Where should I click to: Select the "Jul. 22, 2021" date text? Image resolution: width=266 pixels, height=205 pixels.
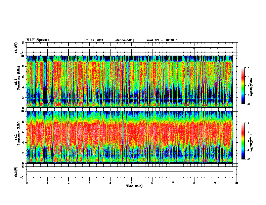[94, 40]
